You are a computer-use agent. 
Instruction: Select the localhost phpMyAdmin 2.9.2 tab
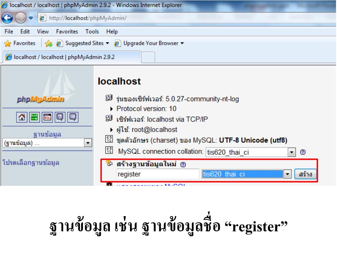pos(72,57)
